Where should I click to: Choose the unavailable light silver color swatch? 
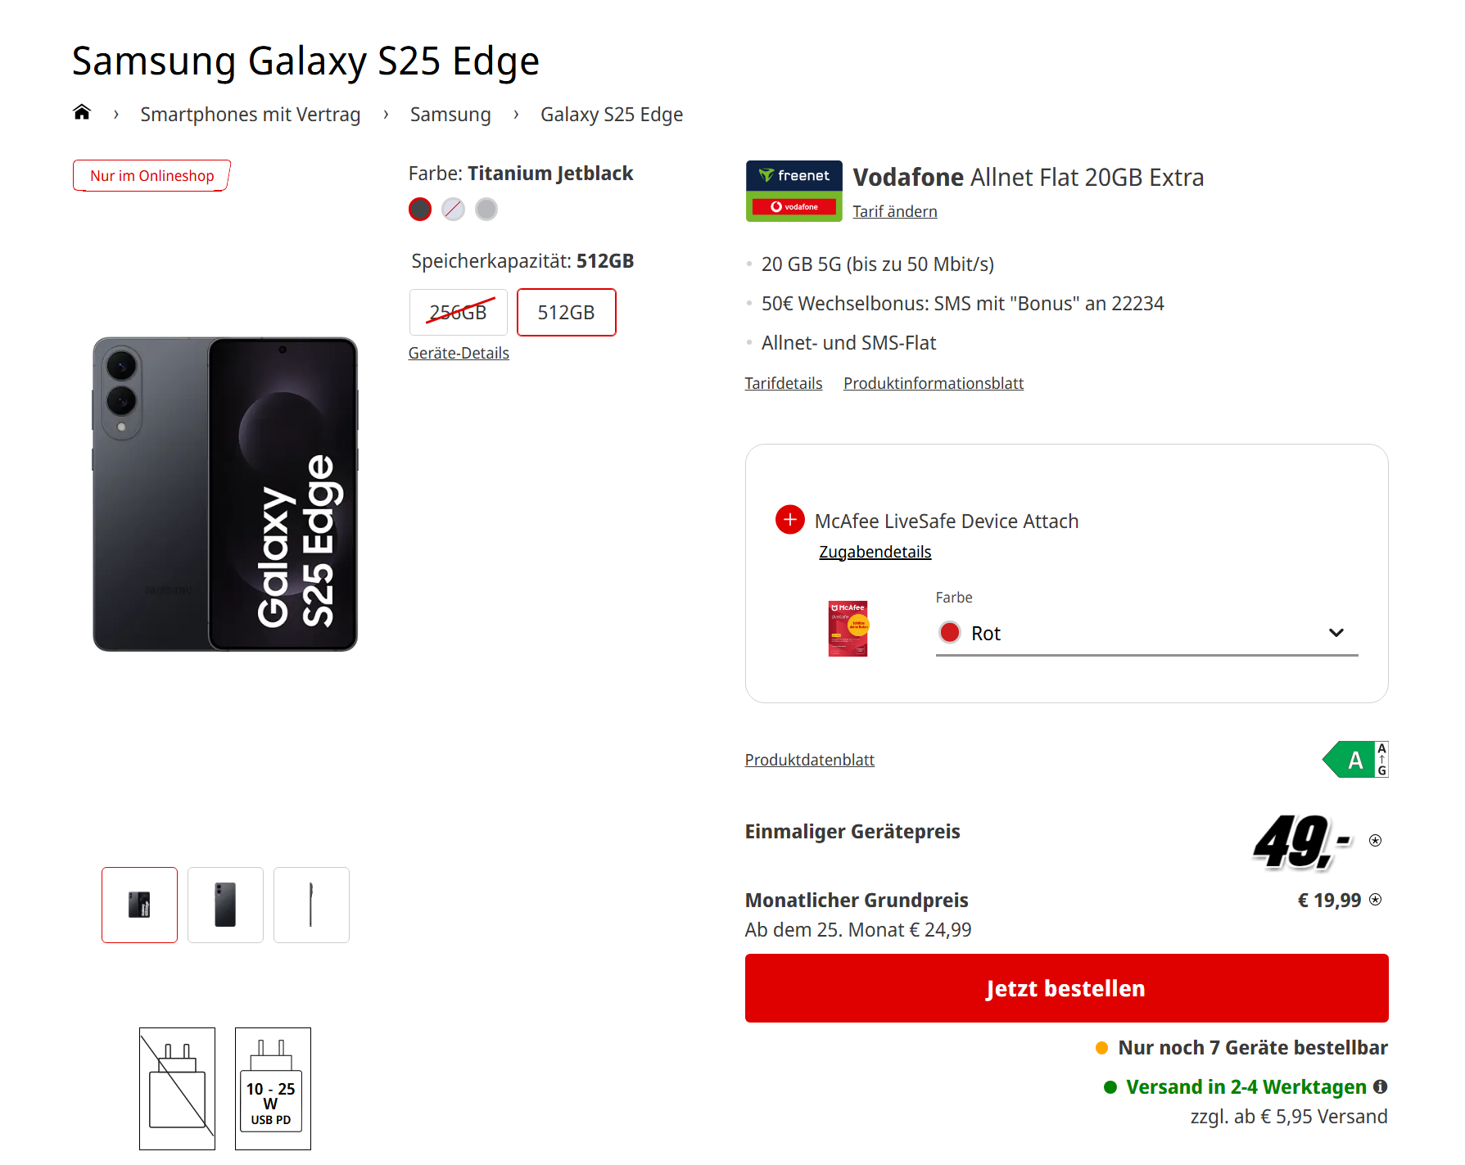[x=453, y=210]
